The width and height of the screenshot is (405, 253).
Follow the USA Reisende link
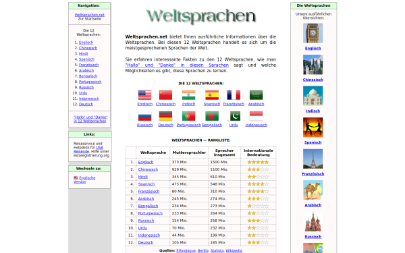click(x=88, y=150)
